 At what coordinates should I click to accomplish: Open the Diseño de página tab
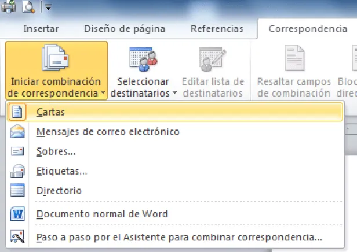point(125,29)
